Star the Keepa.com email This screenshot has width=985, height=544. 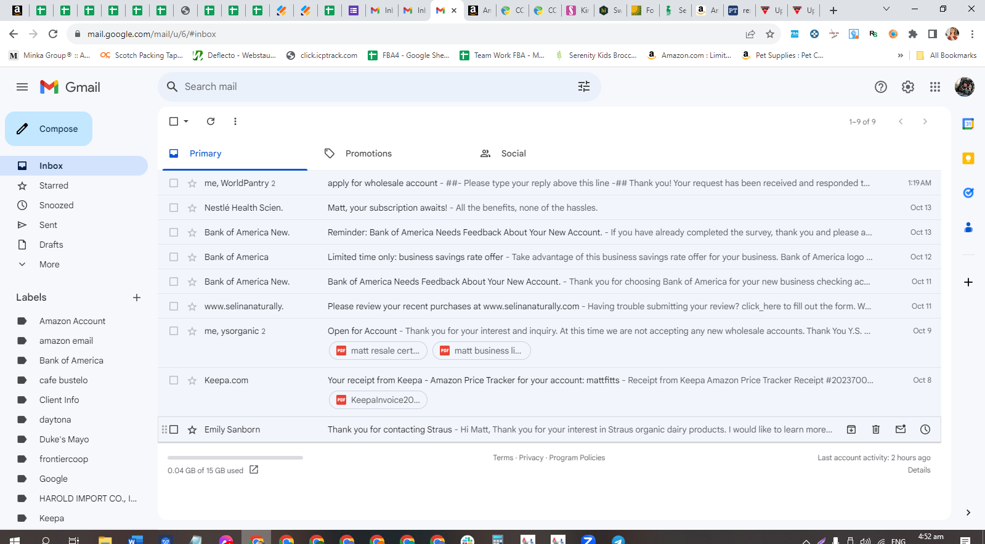pyautogui.click(x=192, y=380)
